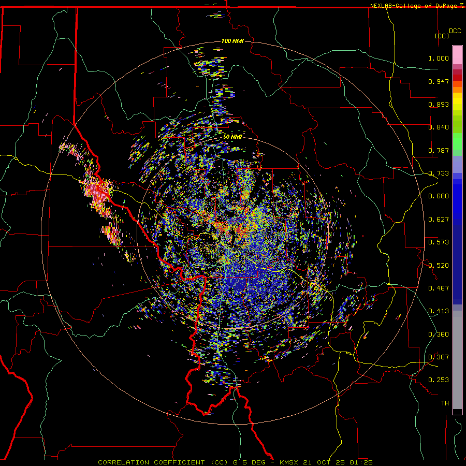466x466 pixels.
Task: Click the 0.787 legend value
Action: coord(439,150)
